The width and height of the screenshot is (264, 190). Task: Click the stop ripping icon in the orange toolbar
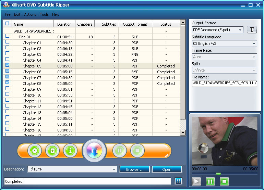tap(137, 151)
